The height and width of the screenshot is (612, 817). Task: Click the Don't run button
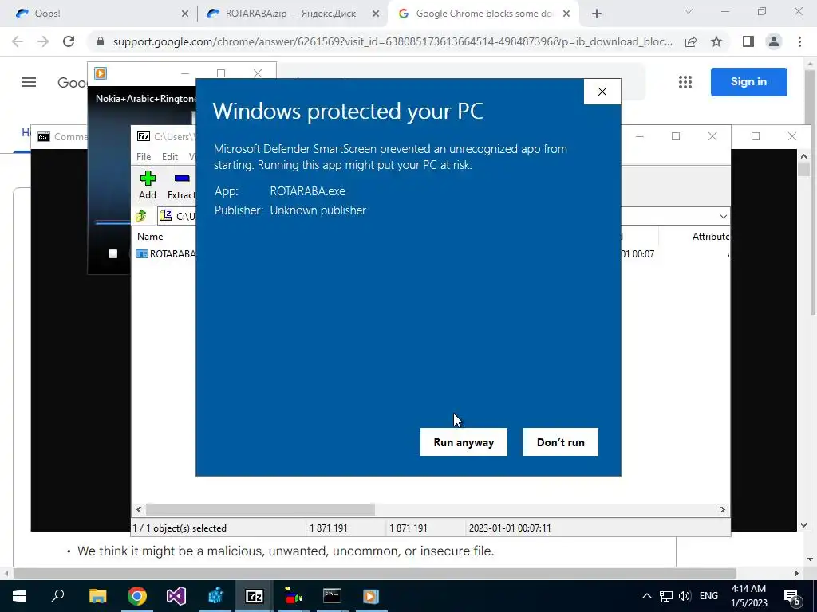561,441
